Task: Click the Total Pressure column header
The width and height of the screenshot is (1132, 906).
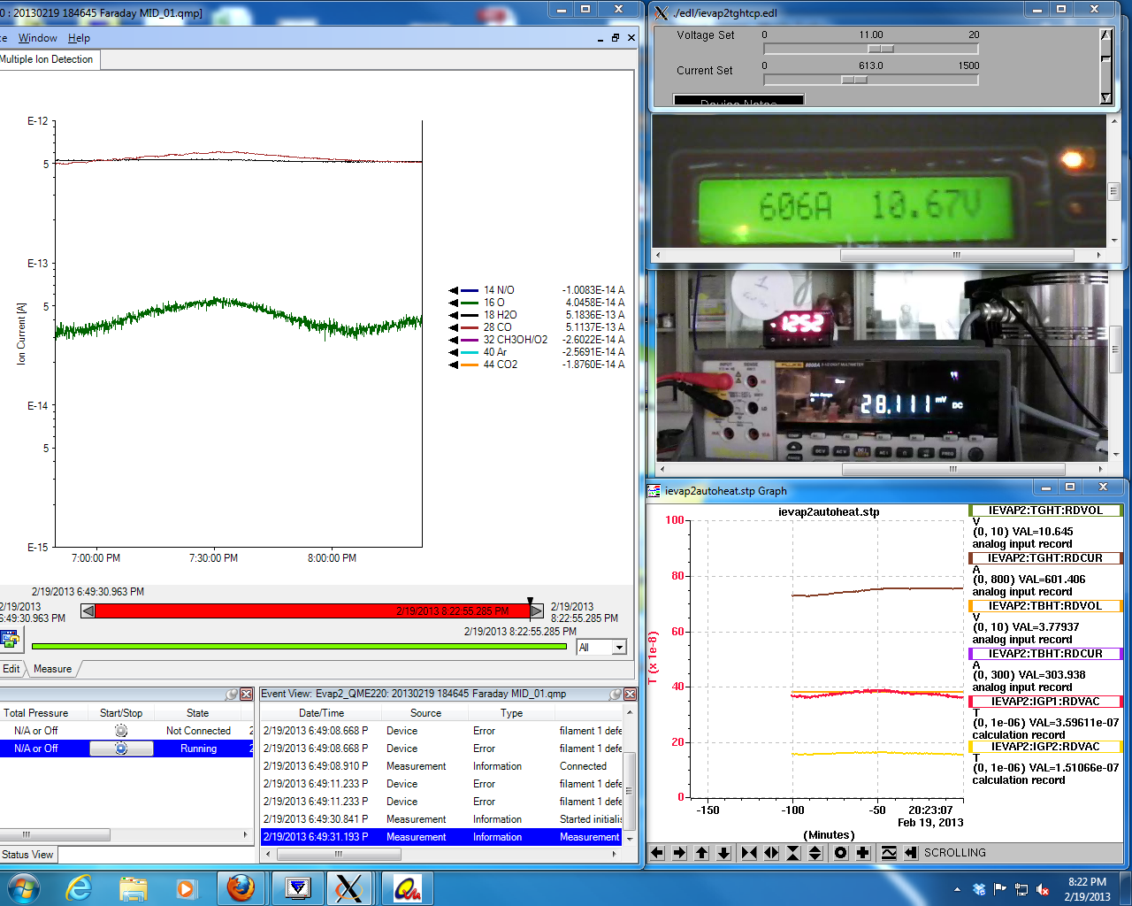Action: click(35, 713)
